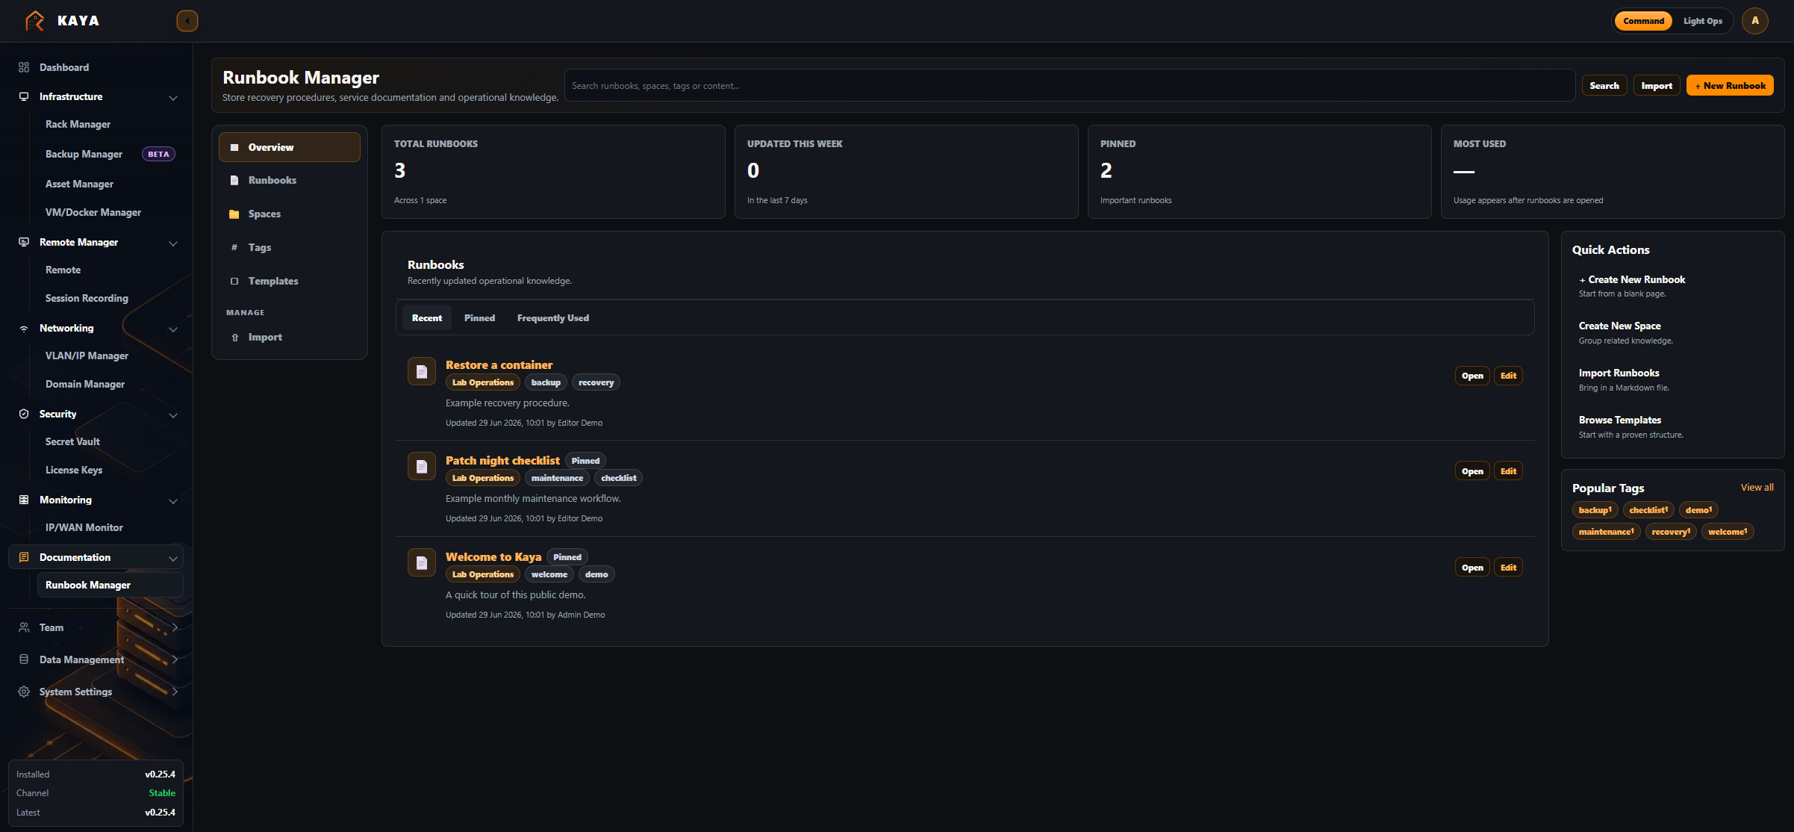Screen dimensions: 1794x832
Task: Click the Infrastructure monitor icon
Action: [24, 96]
